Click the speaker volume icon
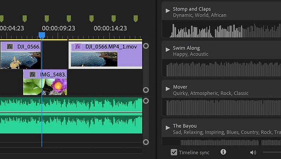This screenshot has height=159, width=281. click(x=253, y=153)
